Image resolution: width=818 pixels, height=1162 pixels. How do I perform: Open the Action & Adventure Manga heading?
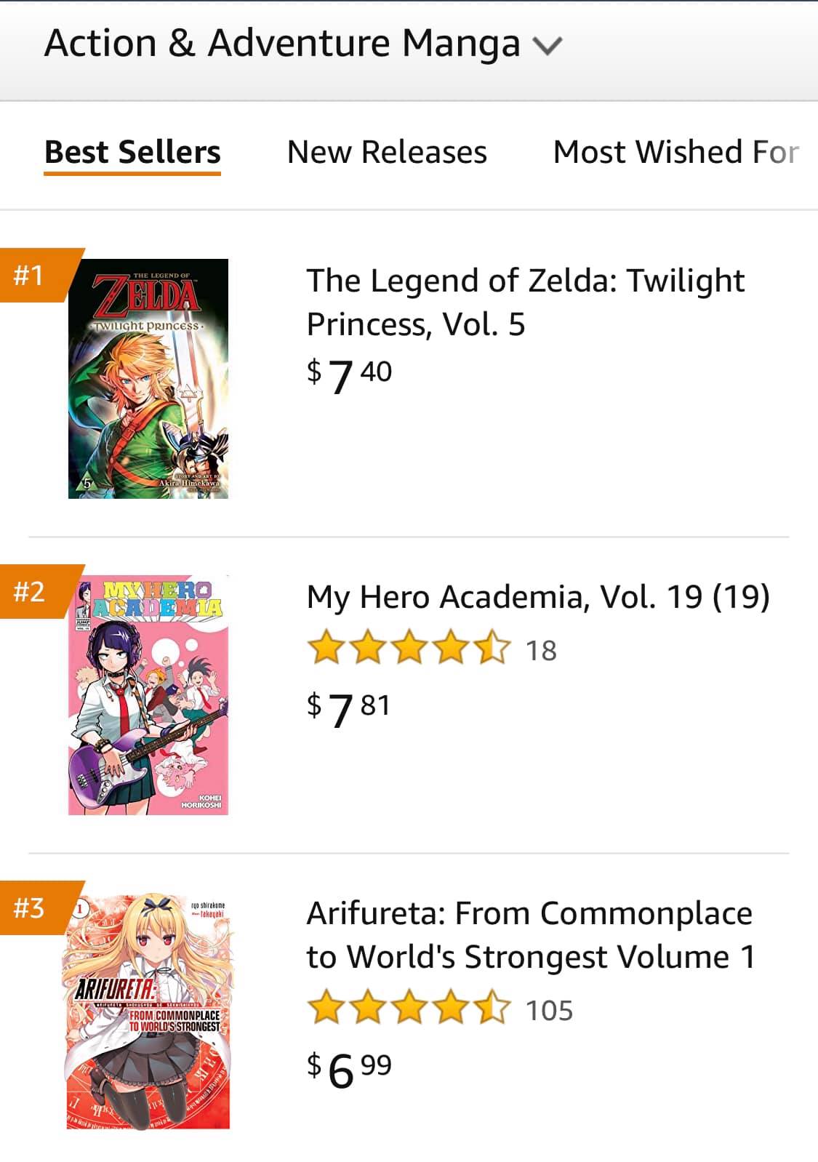click(282, 44)
